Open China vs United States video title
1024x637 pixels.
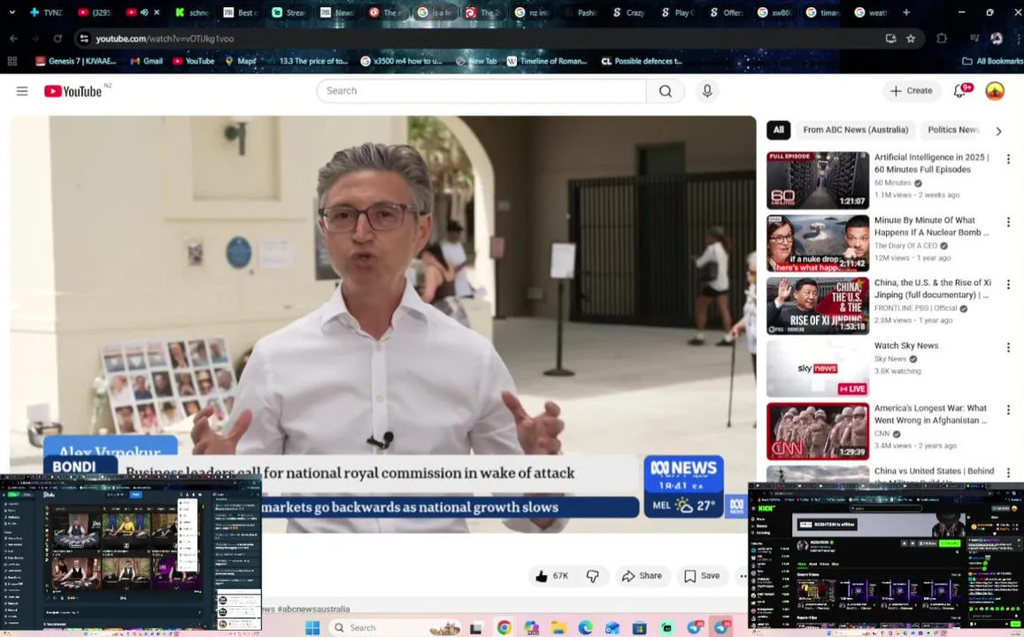point(935,471)
